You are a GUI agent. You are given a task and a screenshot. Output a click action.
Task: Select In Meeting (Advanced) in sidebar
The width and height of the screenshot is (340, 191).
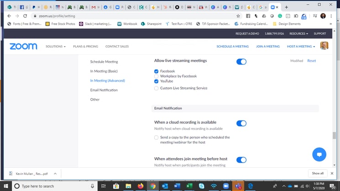pos(108,80)
